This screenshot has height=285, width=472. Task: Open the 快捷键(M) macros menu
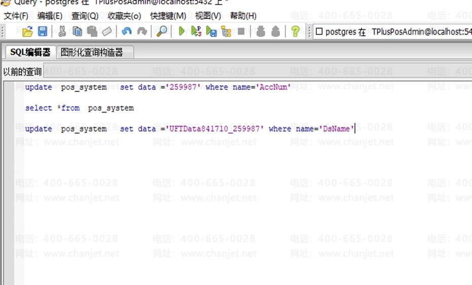[168, 16]
